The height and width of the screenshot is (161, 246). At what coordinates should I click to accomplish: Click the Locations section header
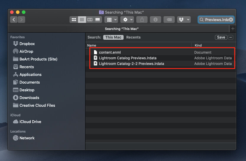[18, 131]
